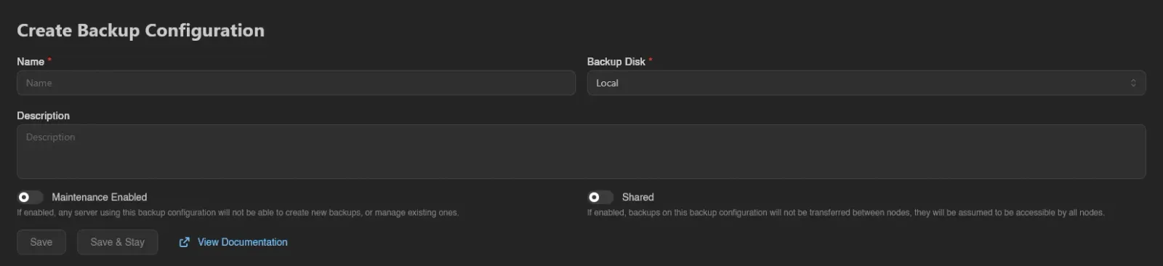
Task: Toggle the Maintenance Enabled switch
Action: [31, 197]
